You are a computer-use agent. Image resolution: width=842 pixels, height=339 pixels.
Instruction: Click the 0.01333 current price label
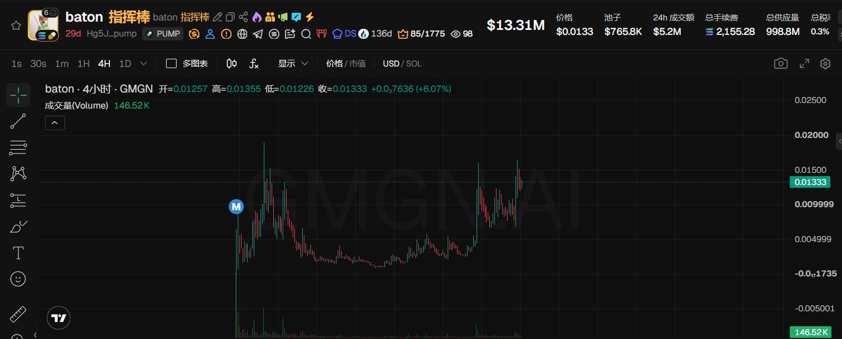pos(811,182)
